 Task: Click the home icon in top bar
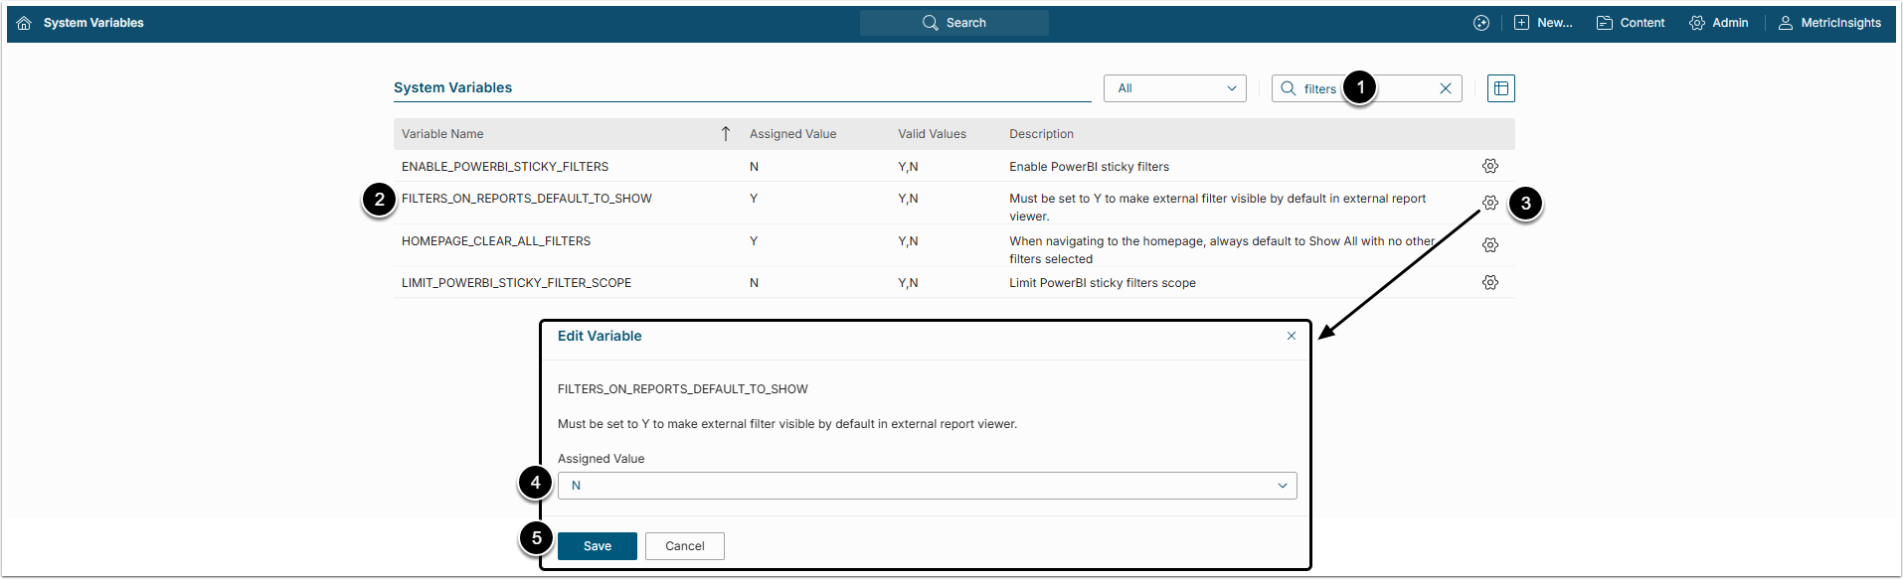tap(24, 23)
